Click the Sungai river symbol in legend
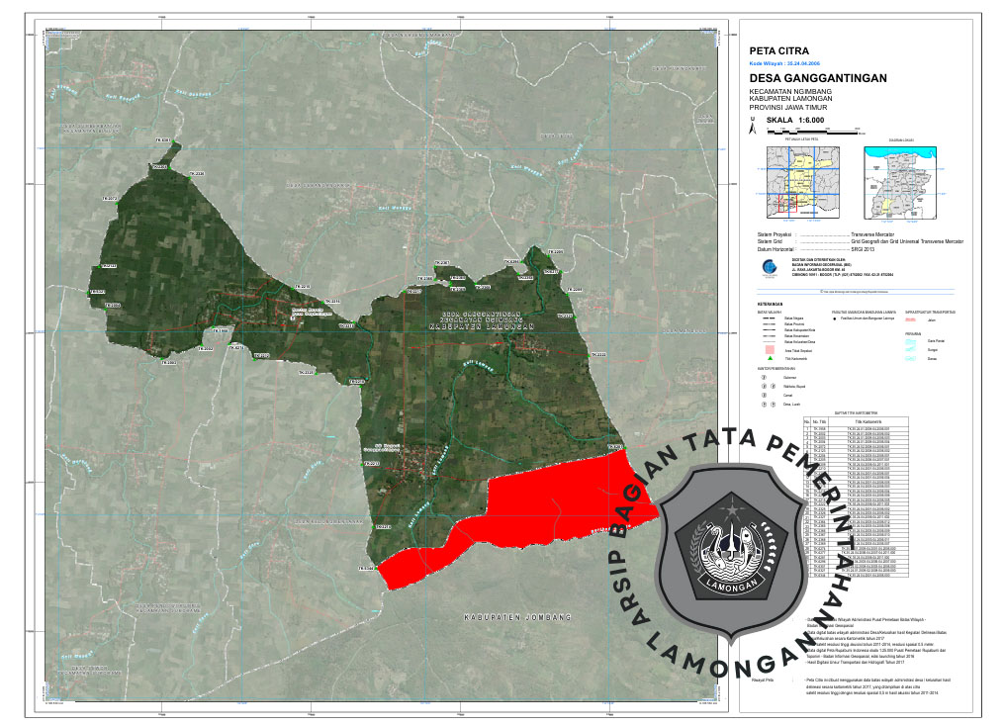The width and height of the screenshot is (1004, 726). [x=912, y=349]
